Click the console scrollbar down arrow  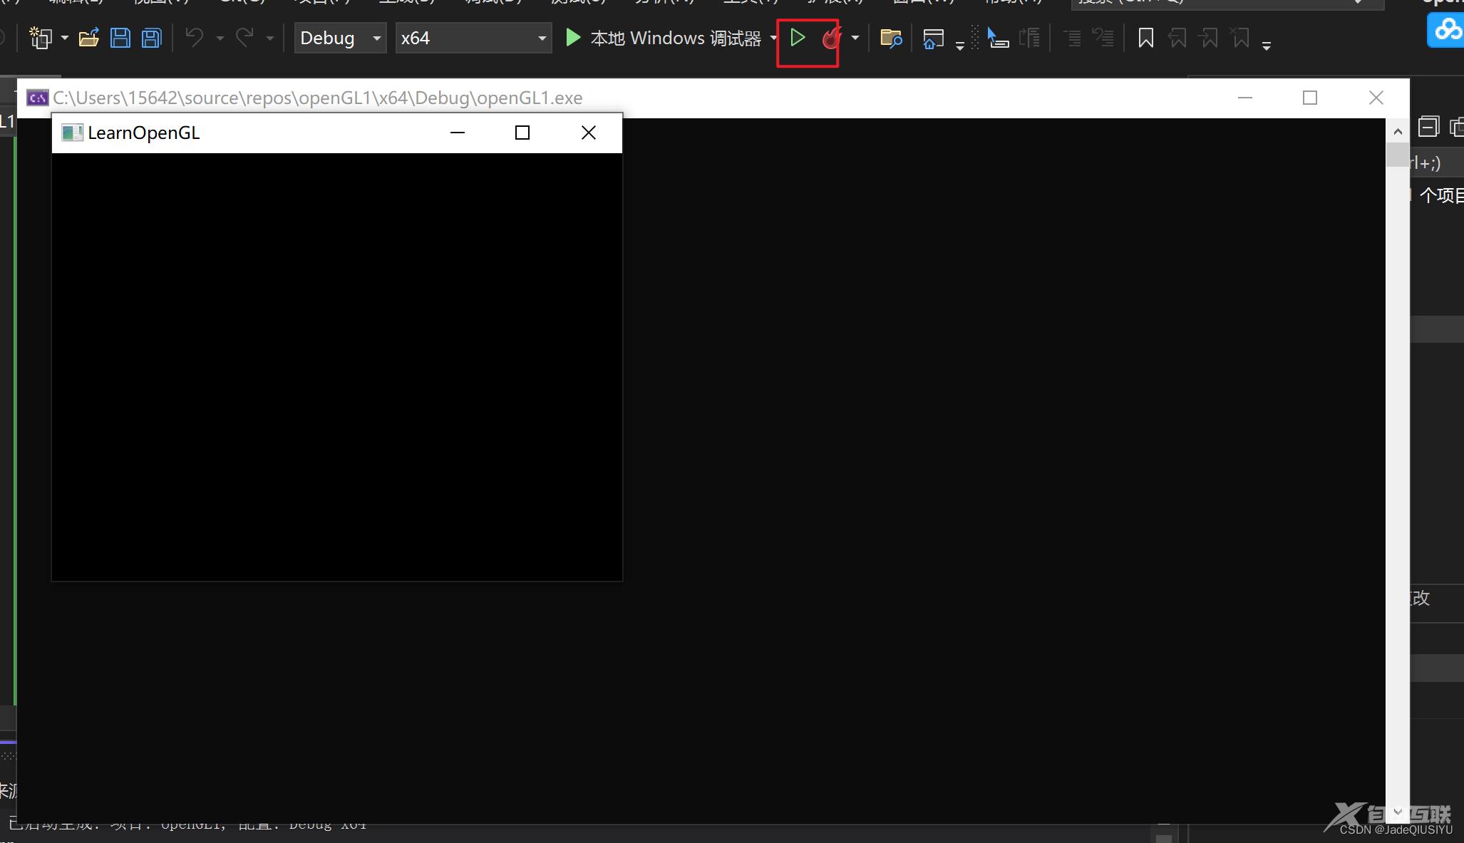[1398, 812]
